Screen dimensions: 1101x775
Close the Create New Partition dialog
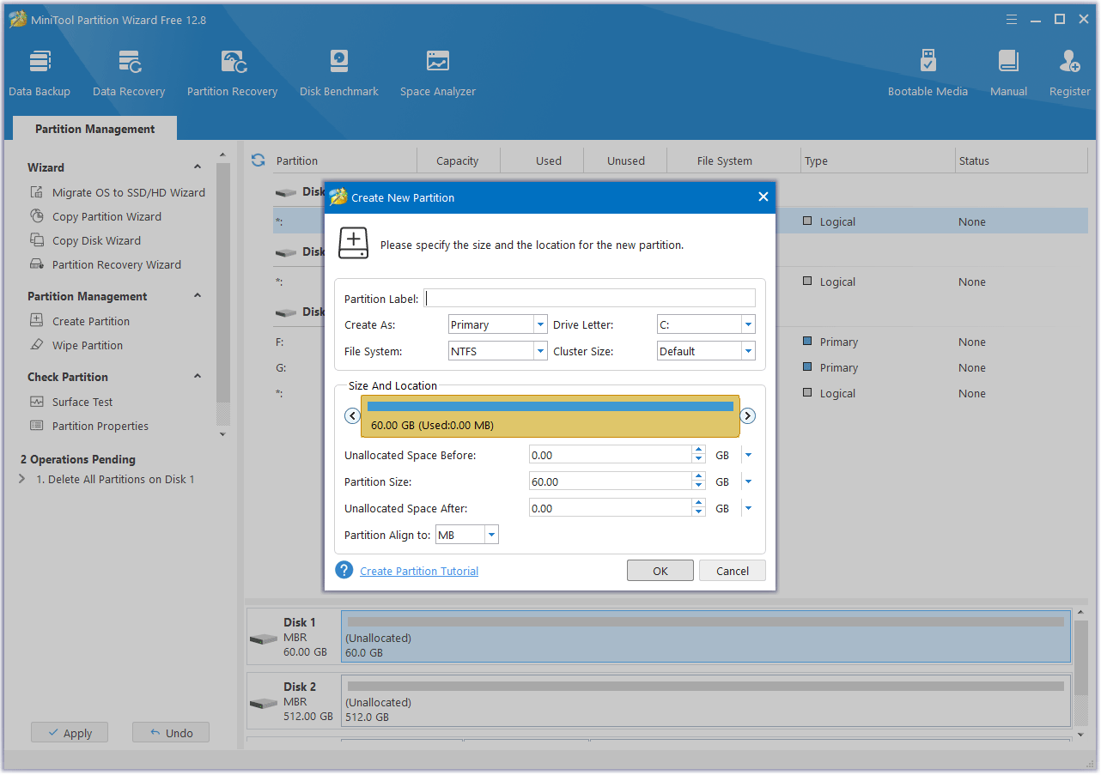[763, 197]
